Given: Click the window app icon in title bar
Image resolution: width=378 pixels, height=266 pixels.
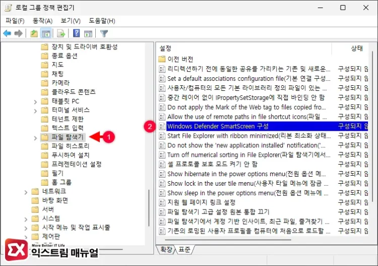Looking at the screenshot, I should click(x=8, y=8).
